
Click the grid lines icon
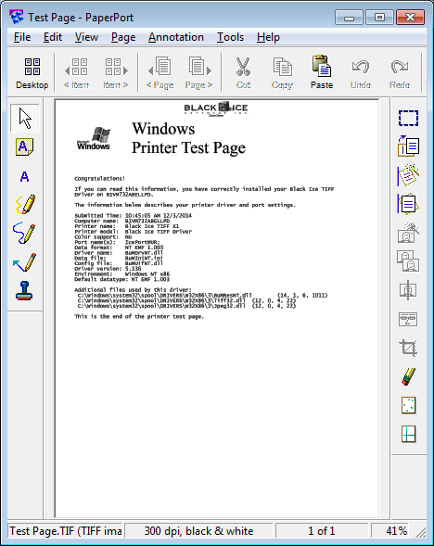click(x=408, y=434)
